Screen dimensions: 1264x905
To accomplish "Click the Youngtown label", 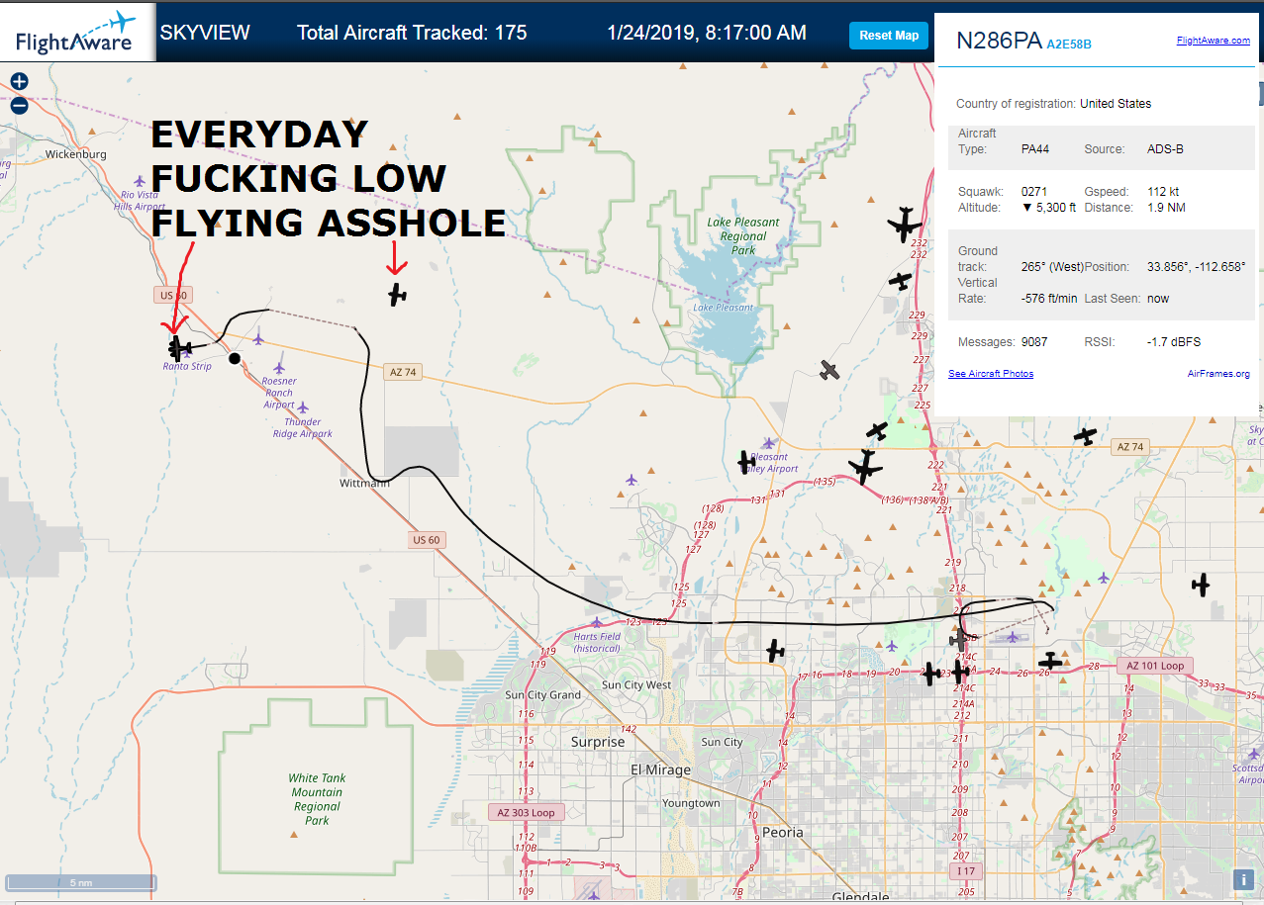I will (x=691, y=803).
